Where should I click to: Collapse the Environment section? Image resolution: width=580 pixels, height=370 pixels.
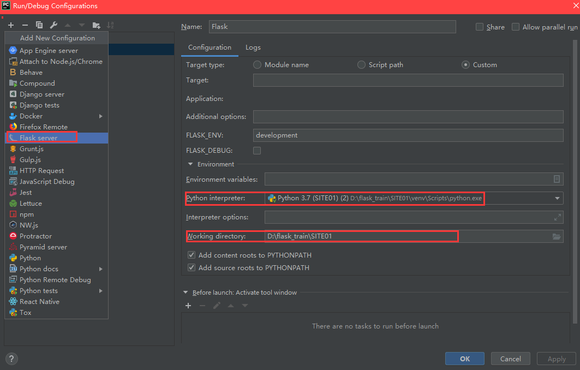coord(190,164)
